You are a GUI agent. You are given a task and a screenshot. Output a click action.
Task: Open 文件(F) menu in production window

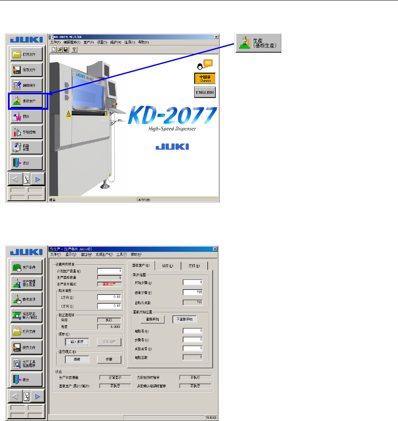point(55,254)
